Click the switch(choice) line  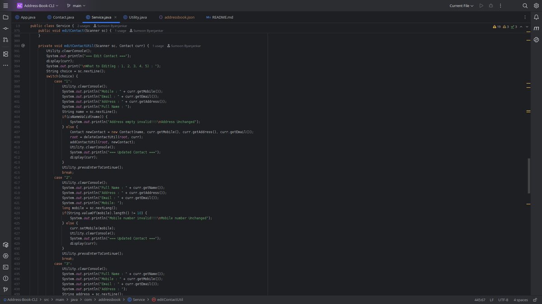click(x=62, y=76)
